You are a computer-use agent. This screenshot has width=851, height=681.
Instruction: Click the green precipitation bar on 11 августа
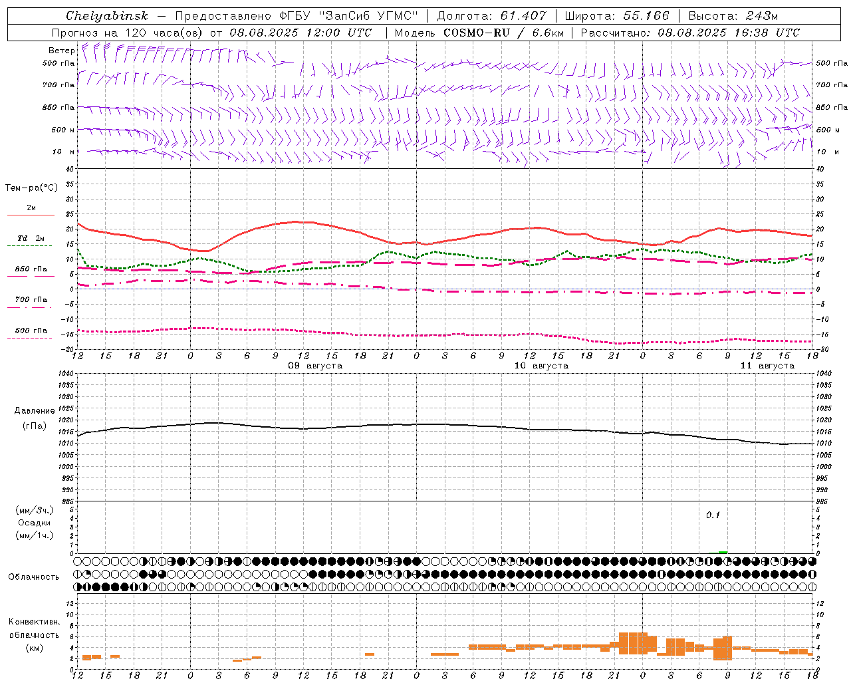[723, 552]
